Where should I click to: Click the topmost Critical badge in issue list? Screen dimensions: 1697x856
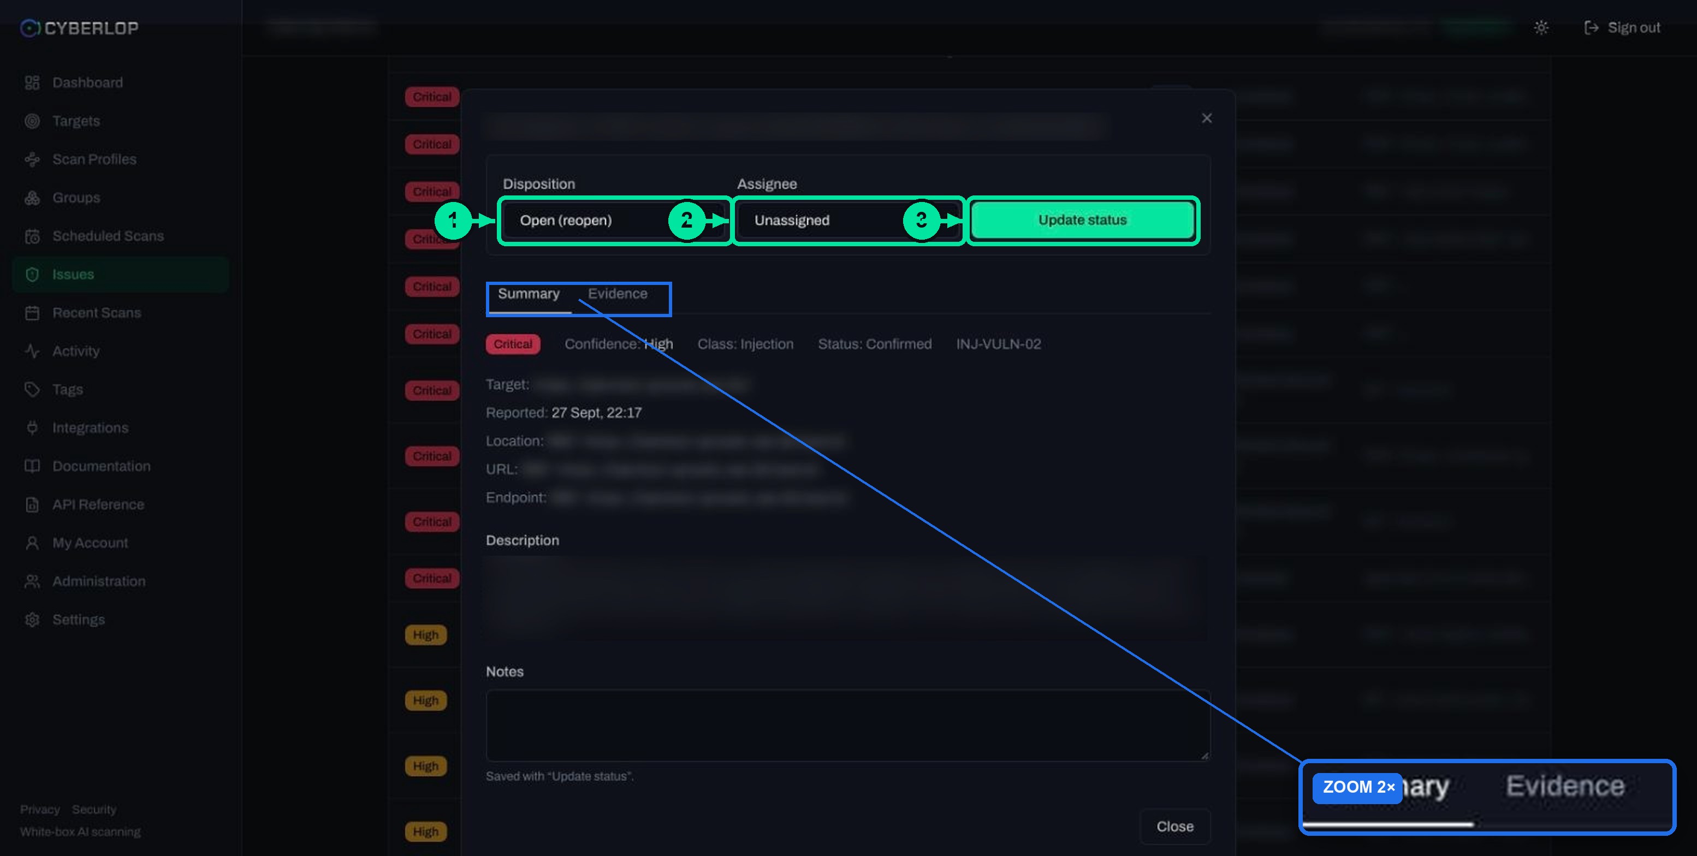431,97
